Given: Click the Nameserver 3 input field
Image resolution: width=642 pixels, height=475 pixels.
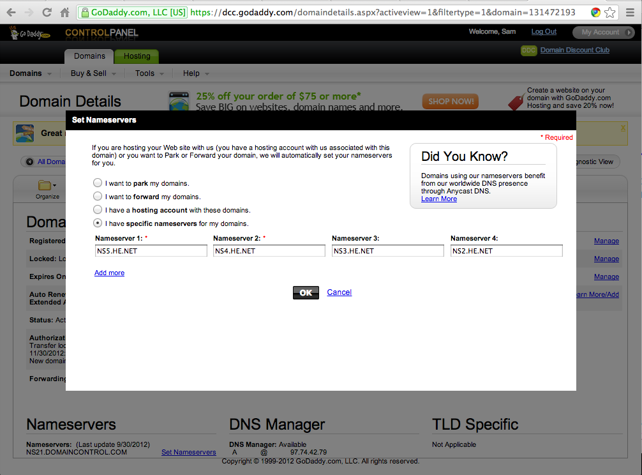Looking at the screenshot, I should 388,251.
